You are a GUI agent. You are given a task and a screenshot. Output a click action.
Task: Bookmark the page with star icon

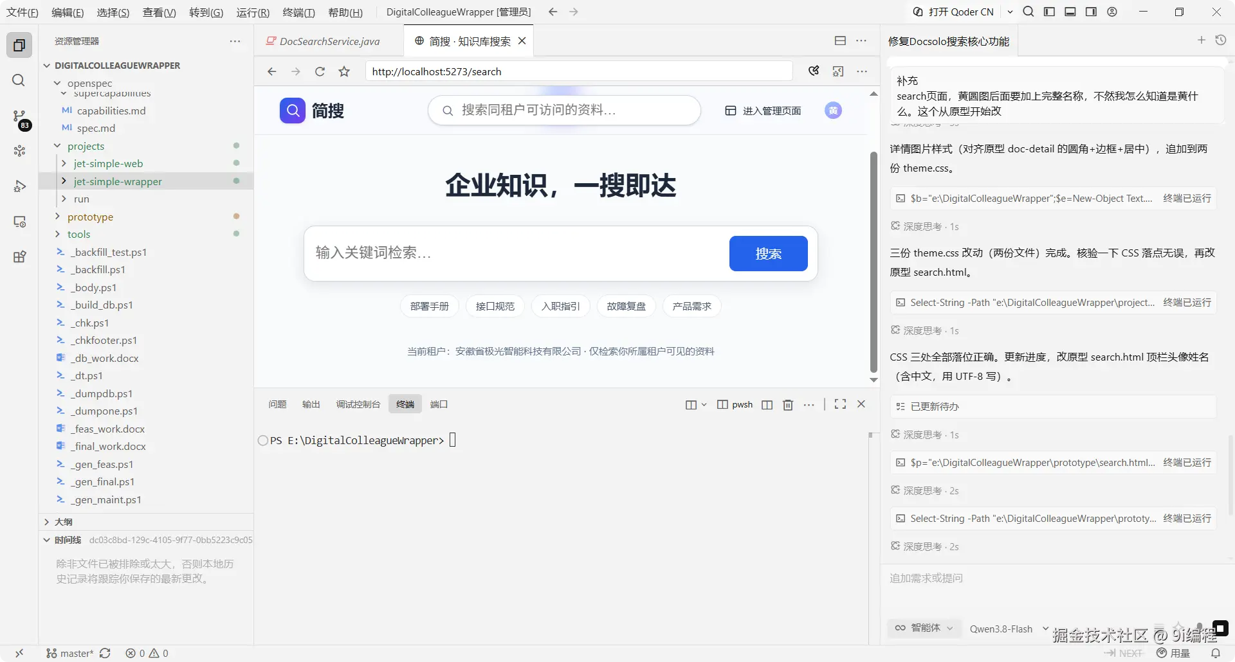pos(344,71)
